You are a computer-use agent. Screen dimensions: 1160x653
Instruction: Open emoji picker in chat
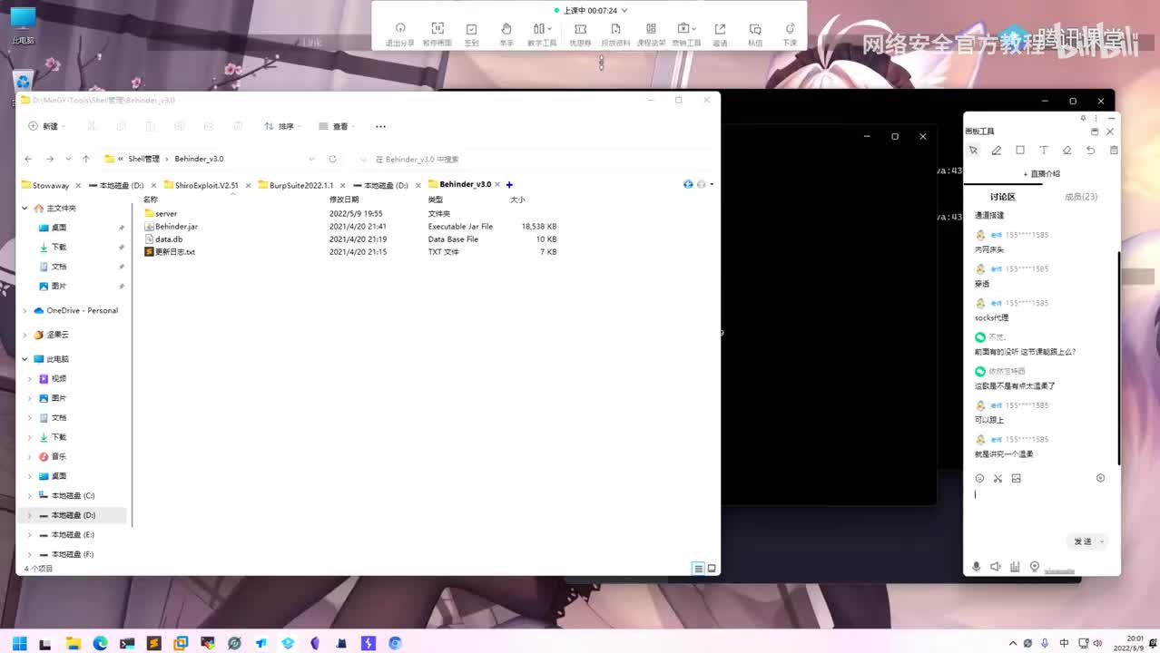(979, 478)
